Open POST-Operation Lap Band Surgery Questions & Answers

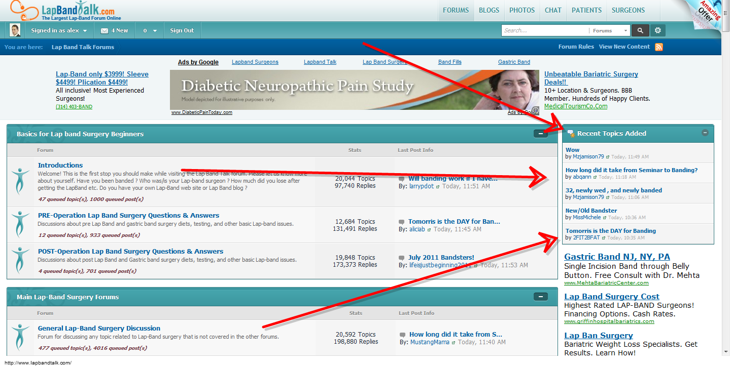[131, 251]
